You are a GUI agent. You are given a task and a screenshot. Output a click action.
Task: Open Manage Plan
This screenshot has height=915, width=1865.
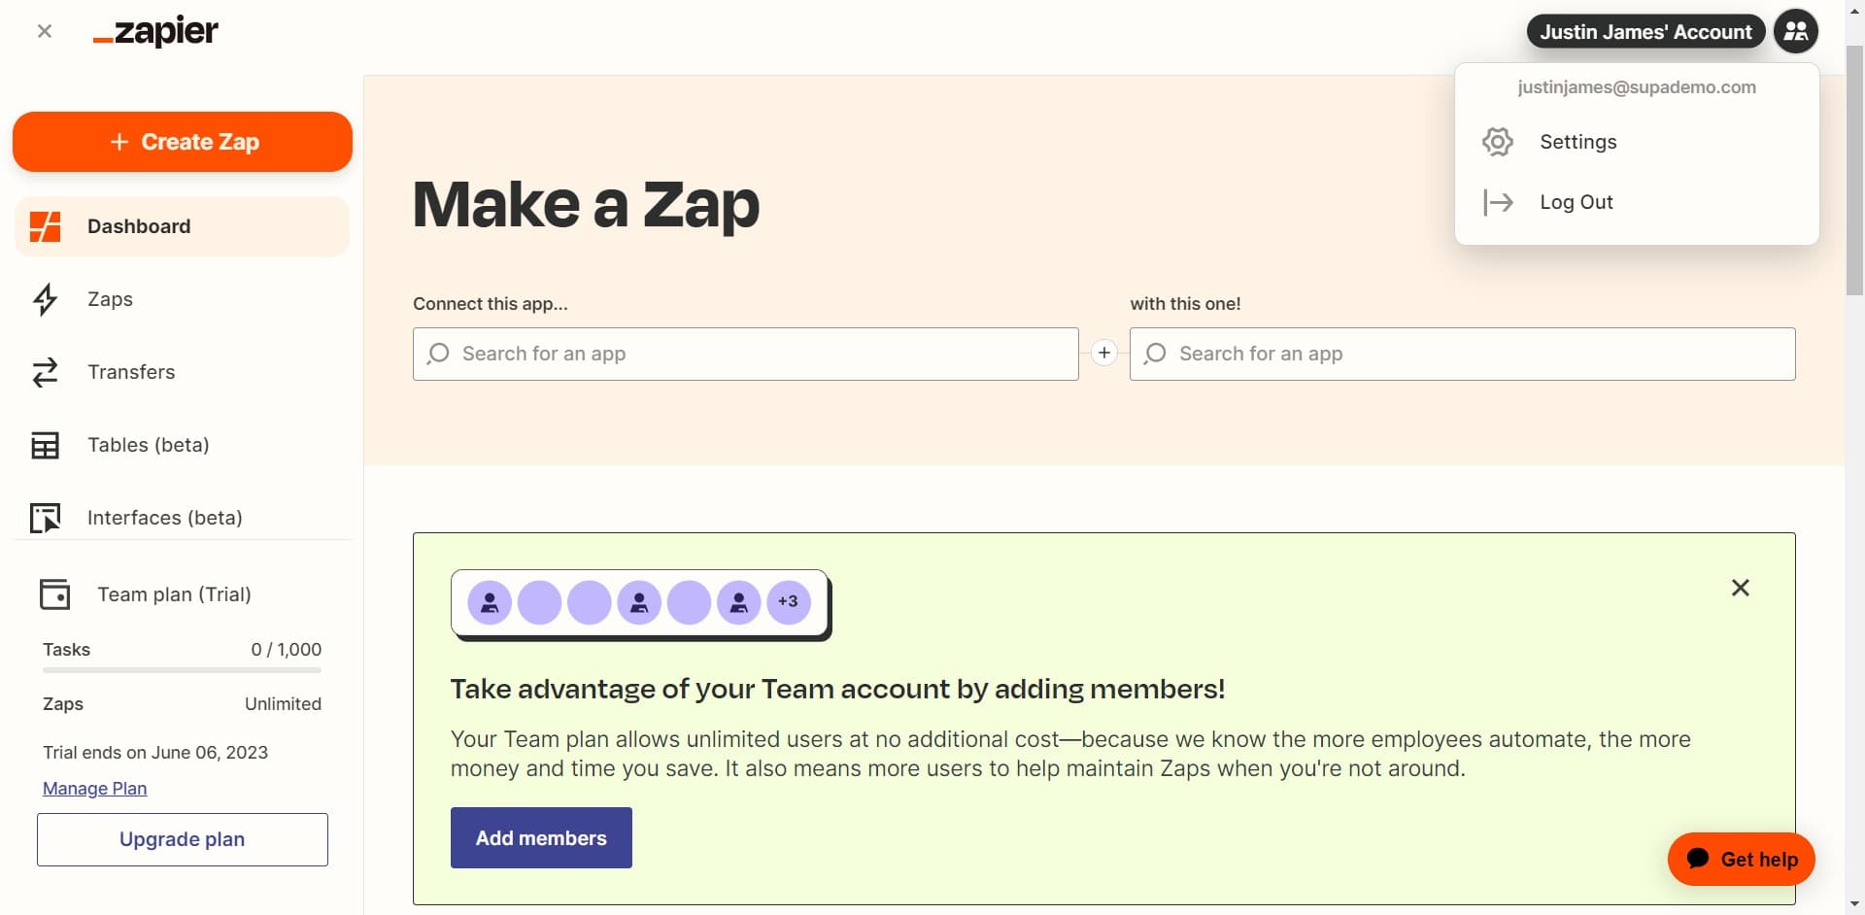point(93,788)
